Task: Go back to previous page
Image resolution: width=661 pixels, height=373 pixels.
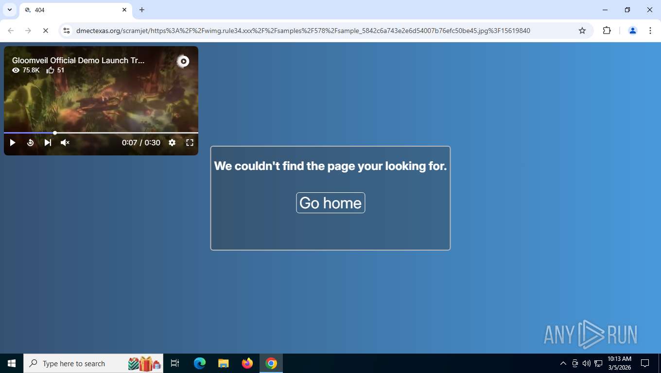Action: [11, 31]
